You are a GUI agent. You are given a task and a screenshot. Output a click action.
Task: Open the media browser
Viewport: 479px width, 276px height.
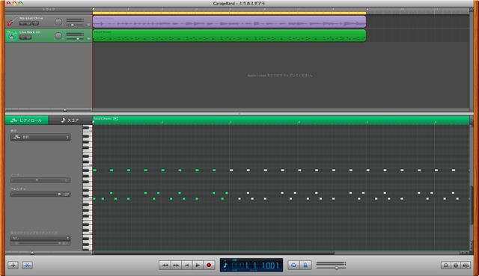click(x=466, y=266)
